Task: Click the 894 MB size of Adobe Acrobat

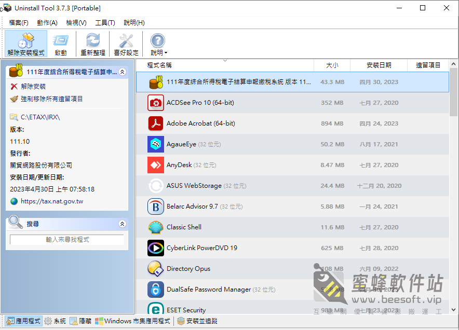Action: (332, 123)
